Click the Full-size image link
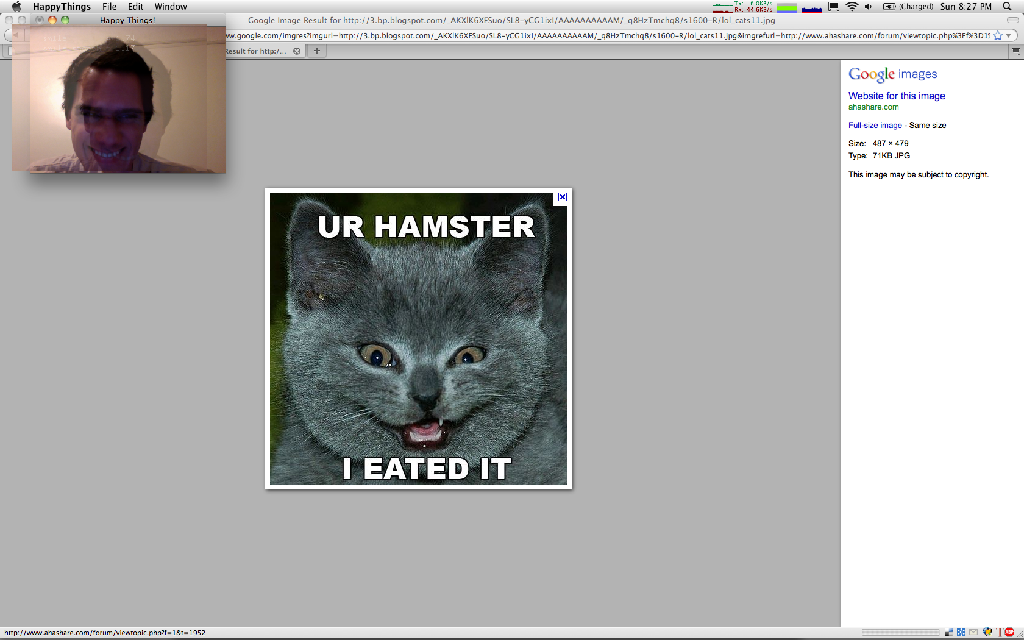Screen dimensions: 1024x640 tap(875, 125)
